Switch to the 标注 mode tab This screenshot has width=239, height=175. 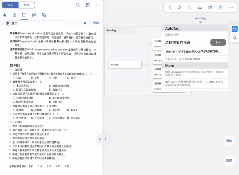click(x=27, y=5)
